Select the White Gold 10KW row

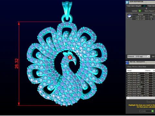tap(141, 91)
